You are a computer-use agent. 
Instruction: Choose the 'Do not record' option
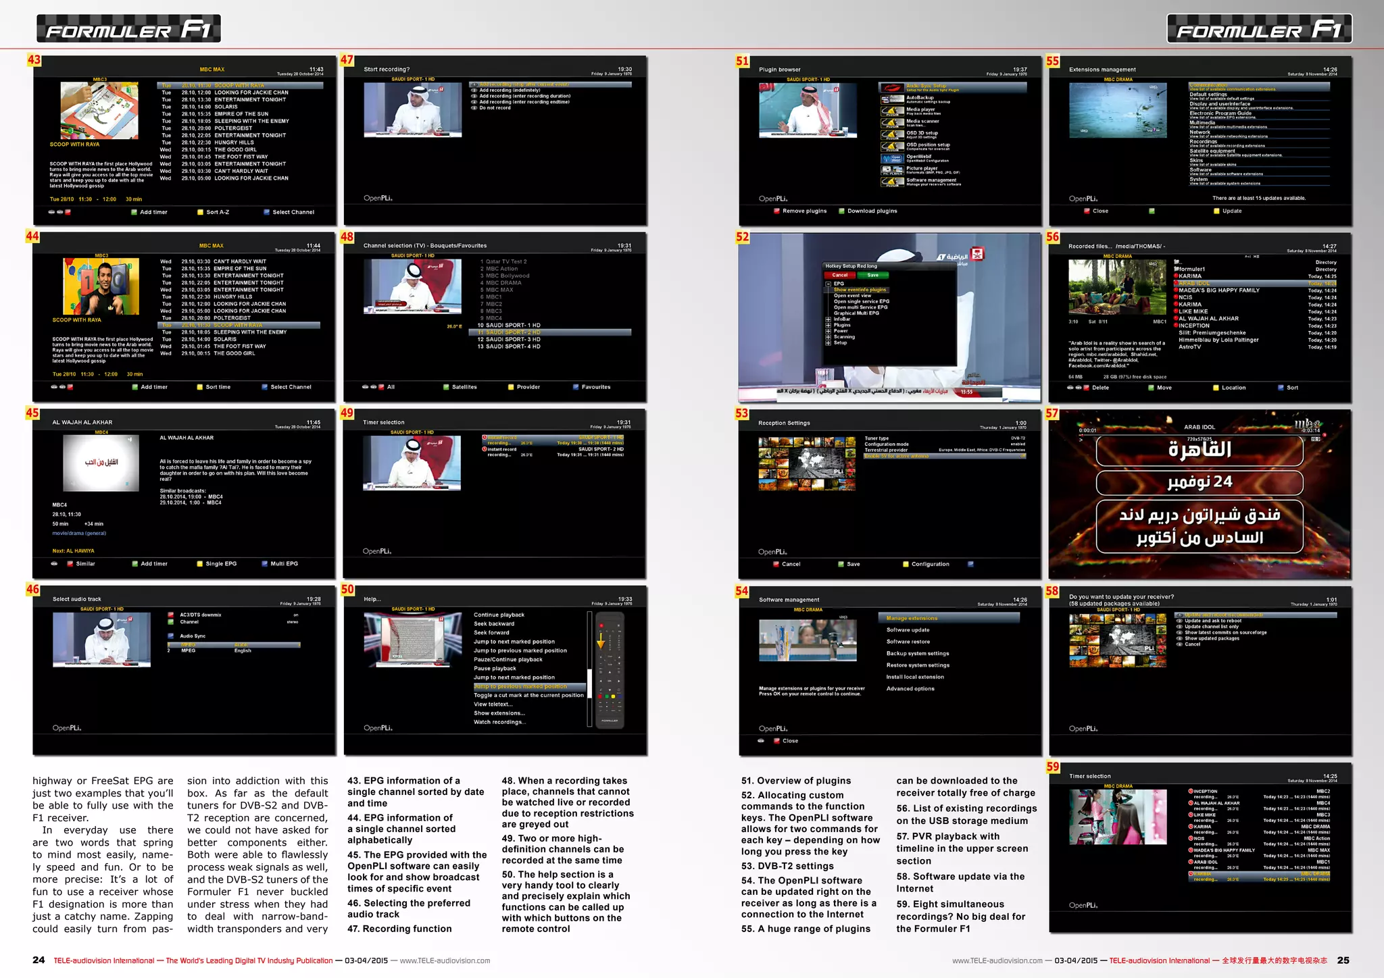[x=491, y=108]
